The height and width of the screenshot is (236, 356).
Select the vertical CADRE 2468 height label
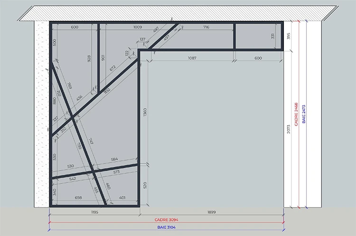pos(296,114)
